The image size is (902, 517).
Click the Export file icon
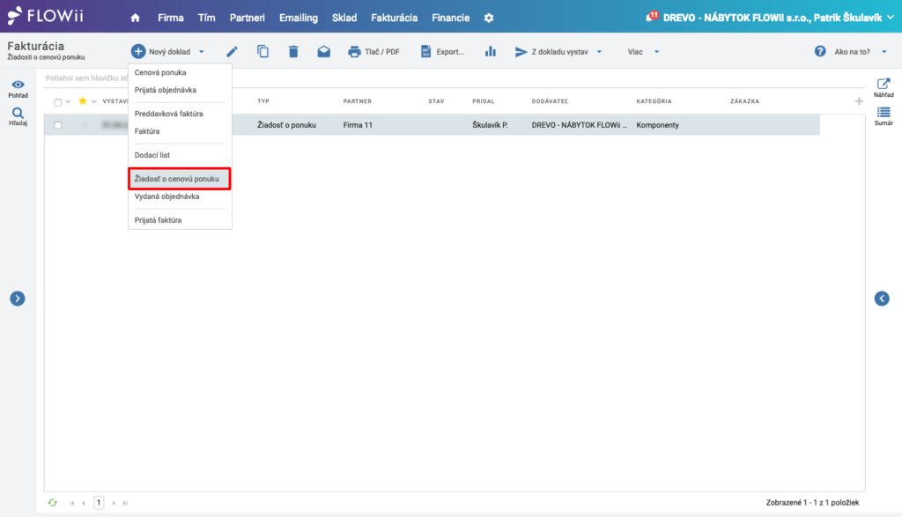(x=425, y=52)
